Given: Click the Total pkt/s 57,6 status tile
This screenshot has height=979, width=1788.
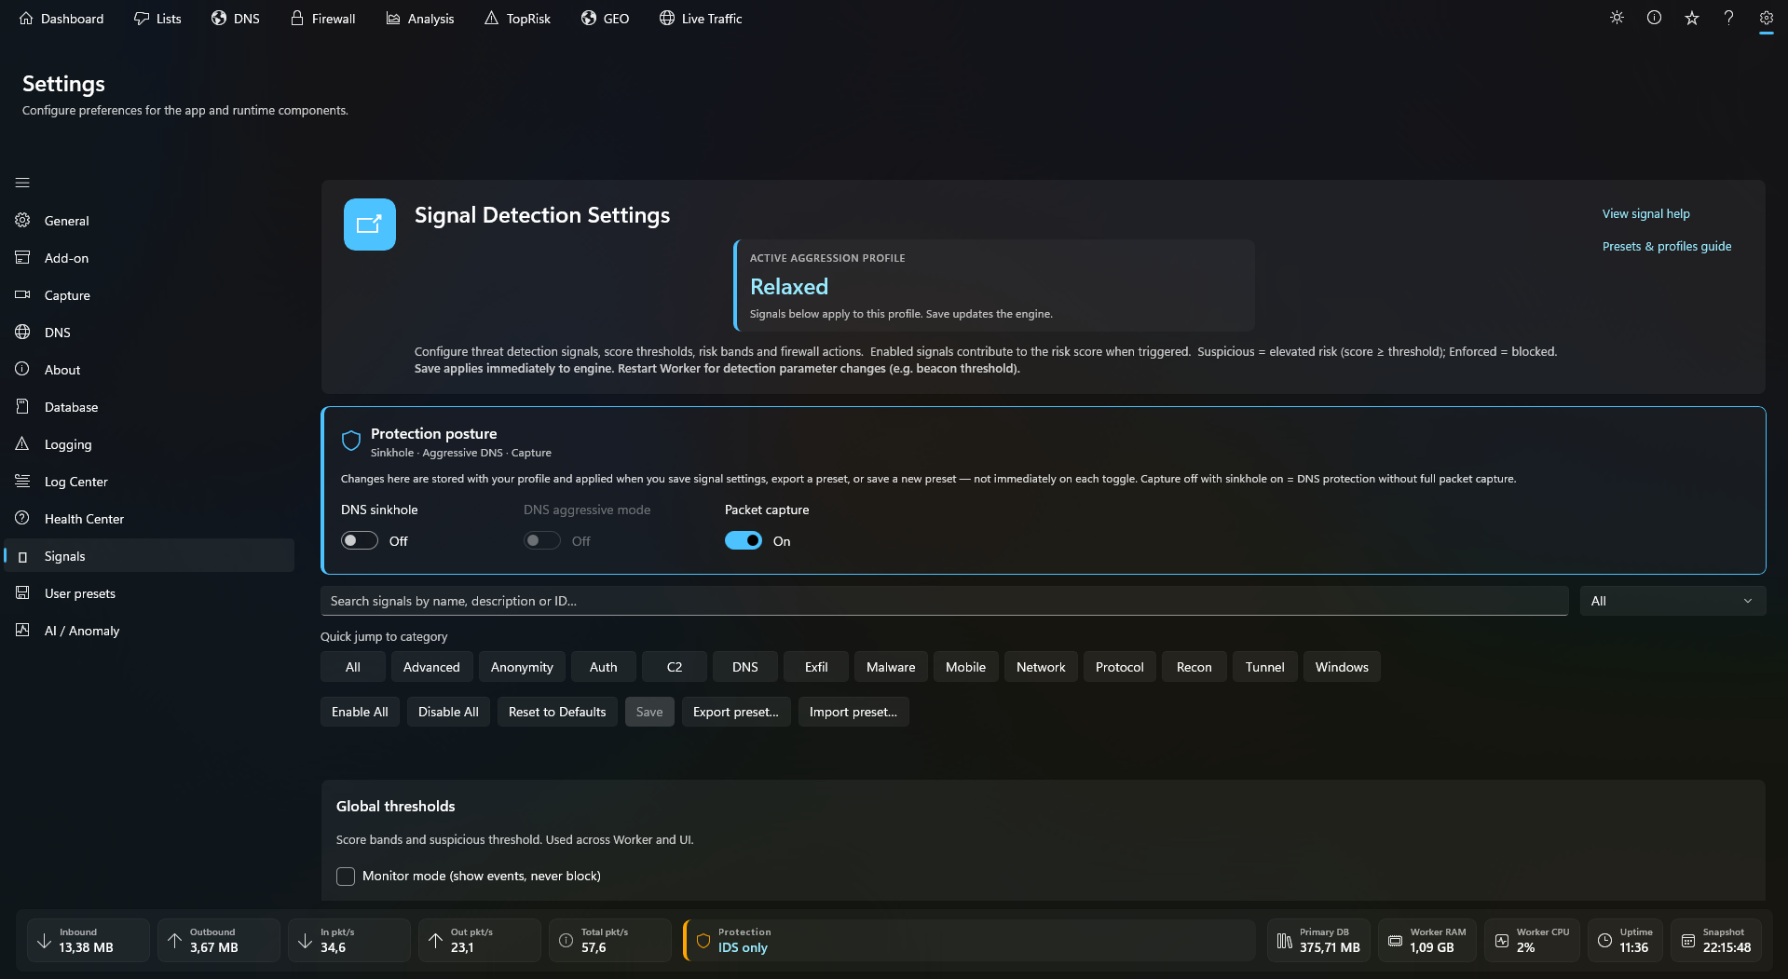Looking at the screenshot, I should tap(609, 941).
